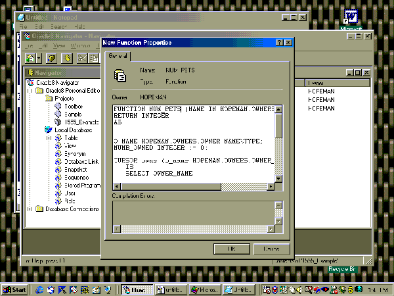The width and height of the screenshot is (394, 296).
Task: Select the Toolbox project icon
Action: click(x=58, y=106)
